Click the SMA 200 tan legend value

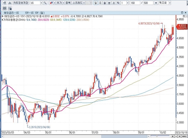point(83,20)
